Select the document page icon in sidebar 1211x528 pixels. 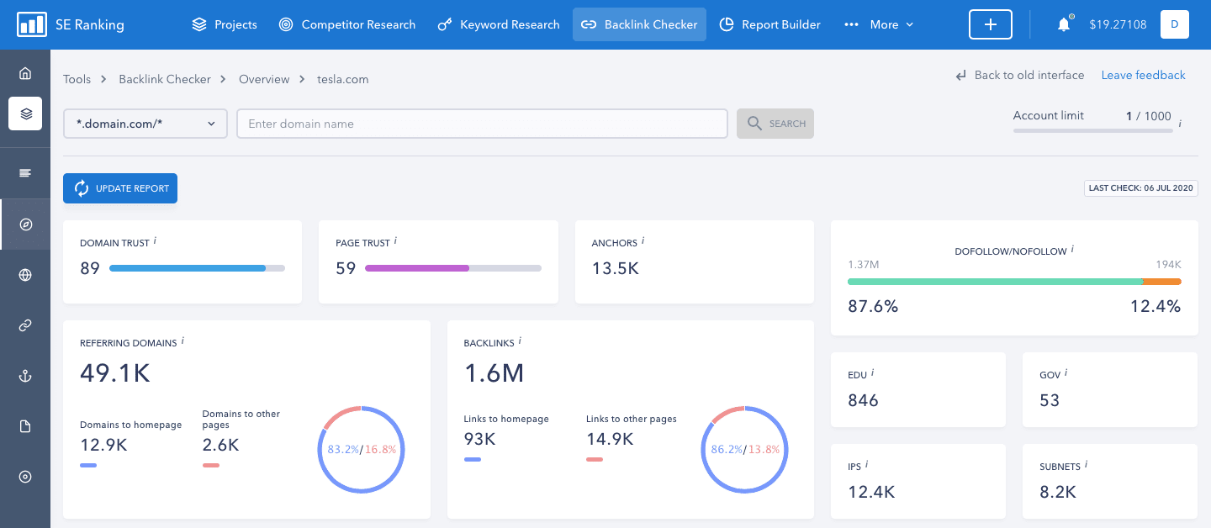(x=25, y=426)
